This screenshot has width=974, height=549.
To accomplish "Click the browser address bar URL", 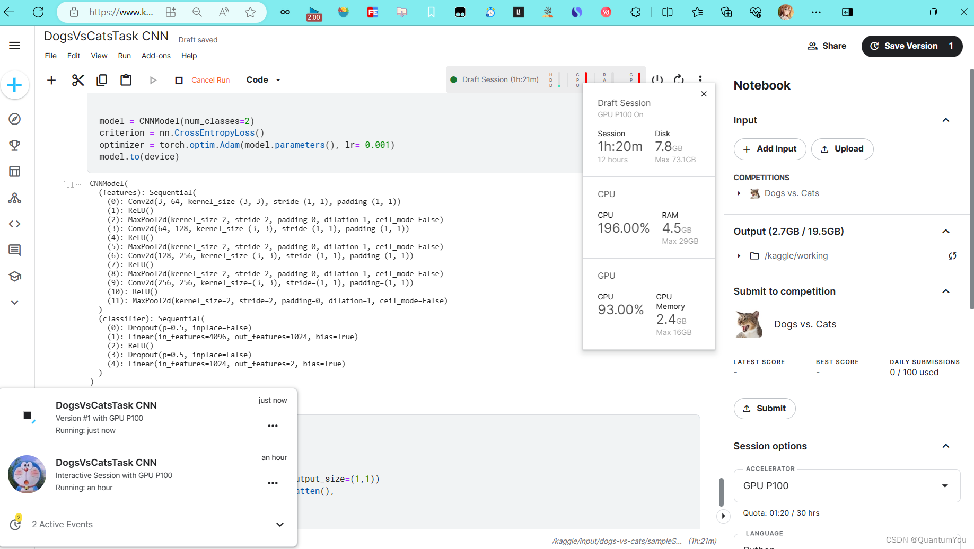I will pyautogui.click(x=121, y=12).
